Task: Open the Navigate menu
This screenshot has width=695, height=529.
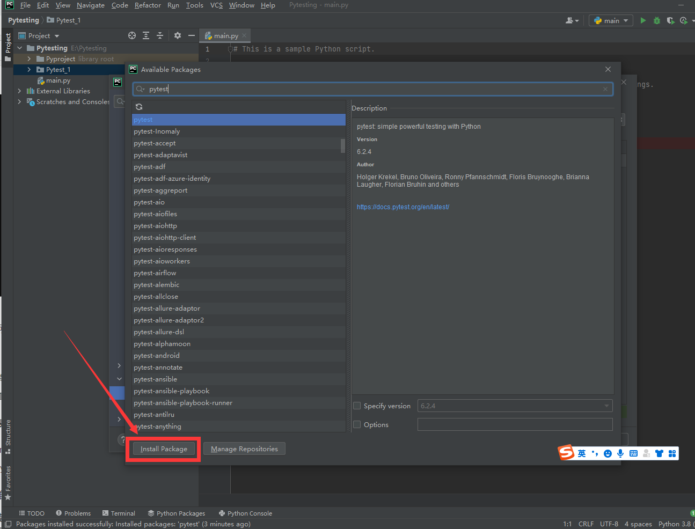Action: [x=91, y=5]
